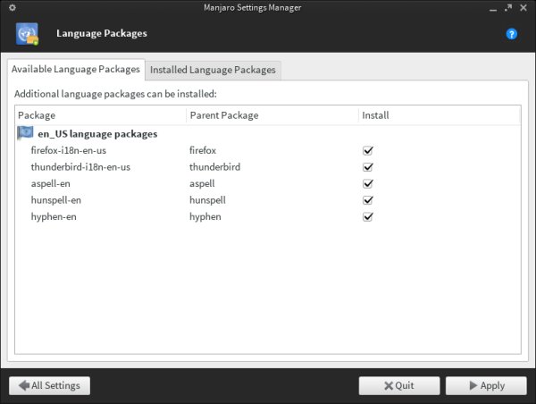The width and height of the screenshot is (536, 404).
Task: Uncheck the hunspell-en install checkbox
Action: coord(367,200)
